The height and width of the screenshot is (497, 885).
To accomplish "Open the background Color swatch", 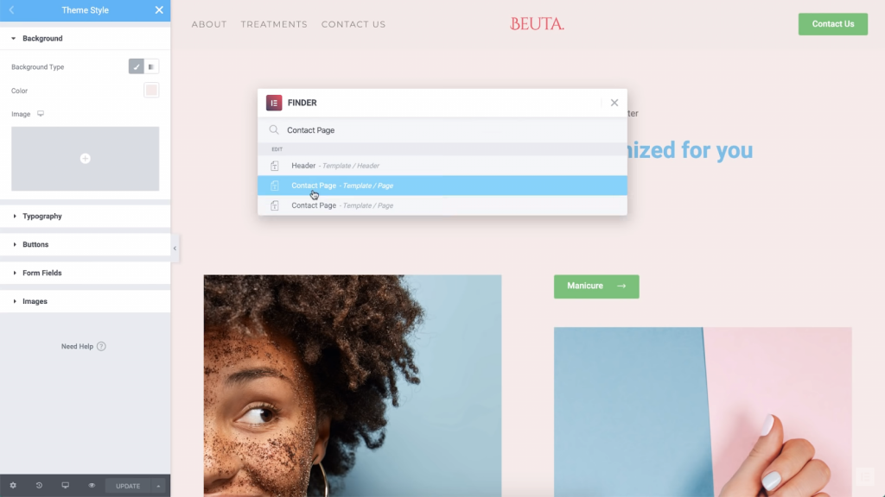I will [x=151, y=90].
